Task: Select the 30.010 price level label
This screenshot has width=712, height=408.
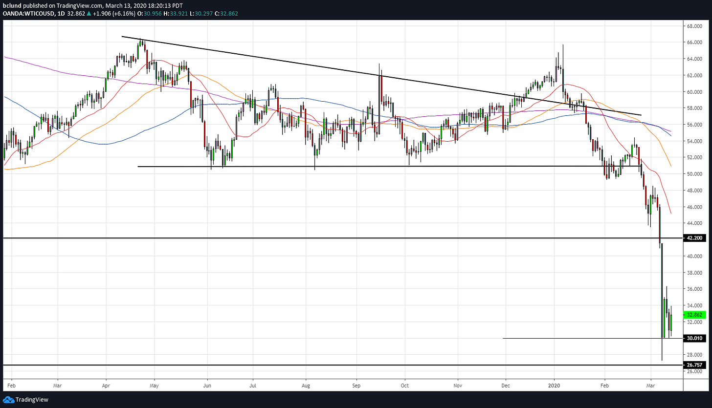Action: pyautogui.click(x=694, y=338)
